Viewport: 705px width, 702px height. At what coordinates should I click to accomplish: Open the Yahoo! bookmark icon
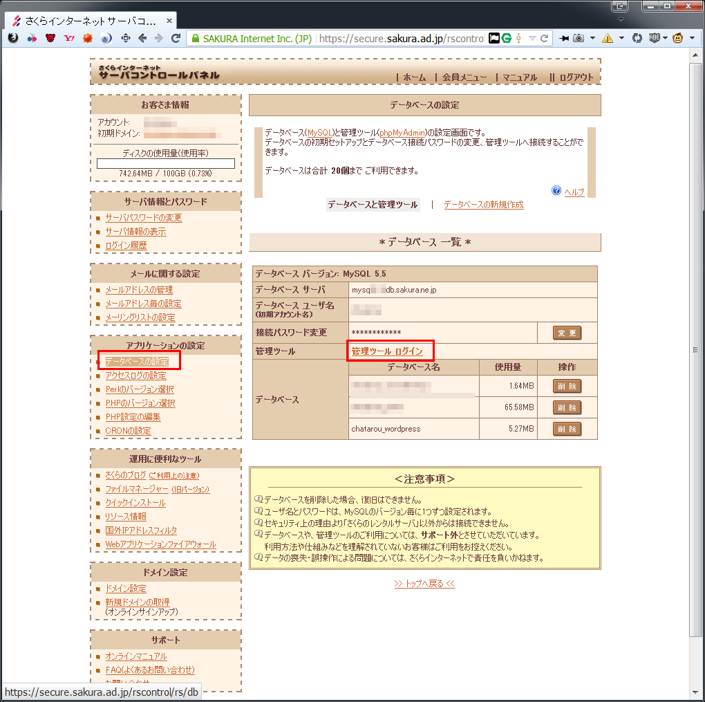coord(69,38)
